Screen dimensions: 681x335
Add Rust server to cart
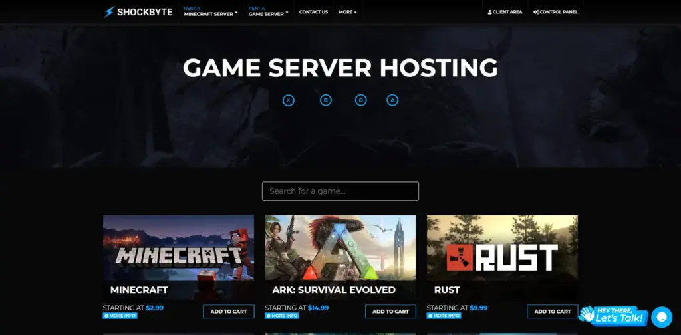(x=552, y=311)
